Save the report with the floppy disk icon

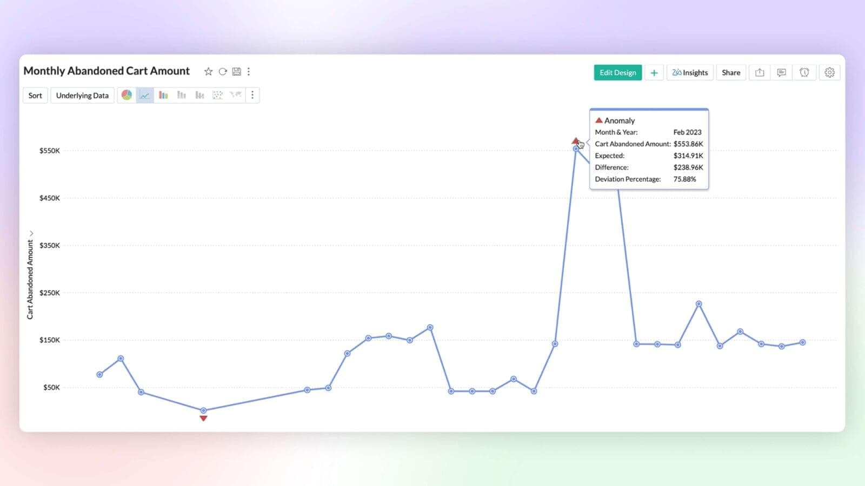click(x=237, y=71)
